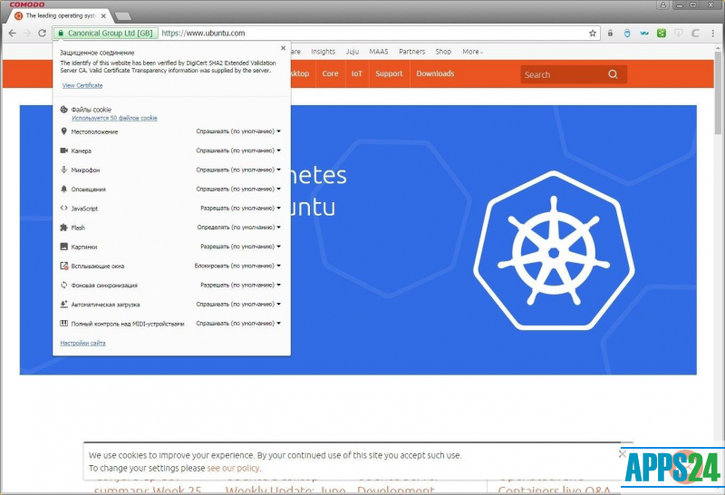725x495 pixels.
Task: Open the Настройки сайта link
Action: point(82,344)
